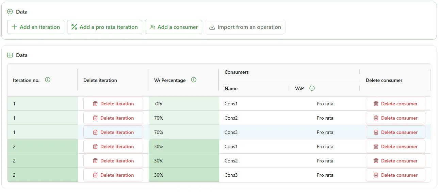Select Pro rata for Cons3, iteration 2
439x192 pixels.
pos(325,175)
